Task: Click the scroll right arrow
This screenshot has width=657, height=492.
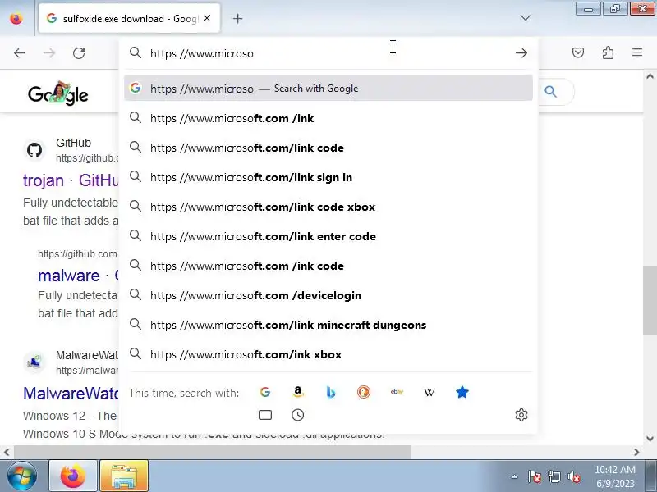Action: click(x=636, y=452)
